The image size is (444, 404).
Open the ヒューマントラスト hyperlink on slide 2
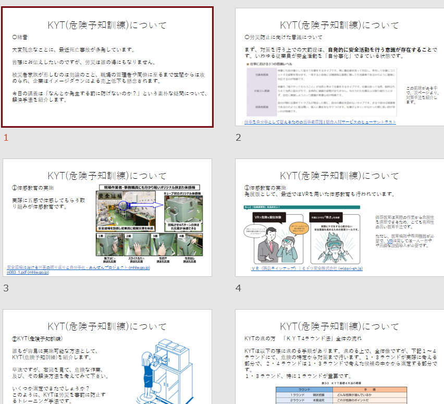tap(320, 122)
